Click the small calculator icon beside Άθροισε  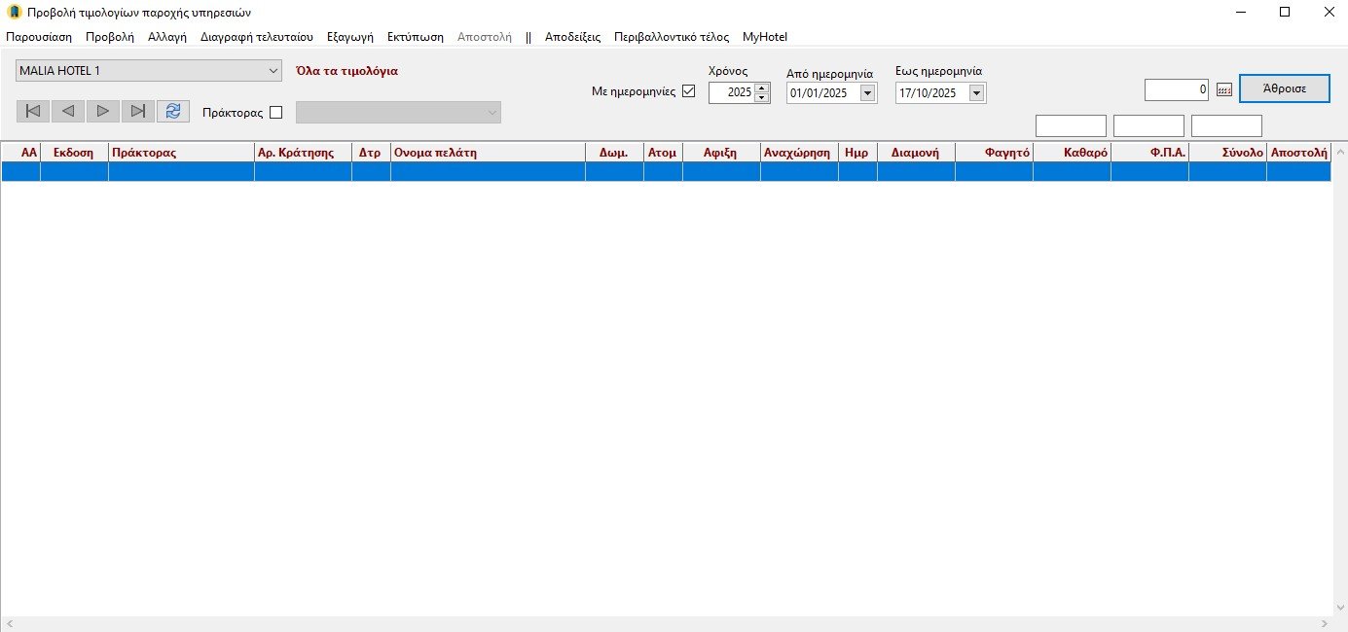(x=1224, y=90)
